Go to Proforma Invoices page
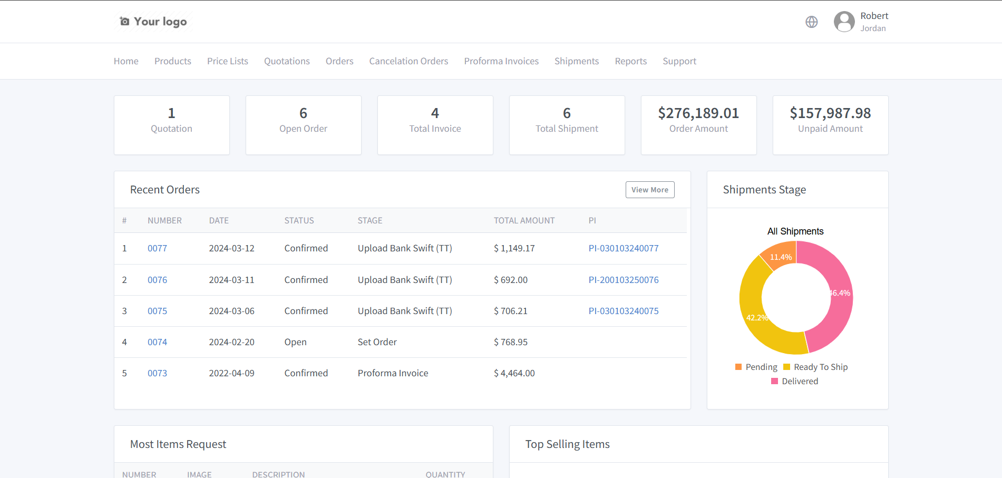Image resolution: width=1002 pixels, height=478 pixels. tap(501, 61)
